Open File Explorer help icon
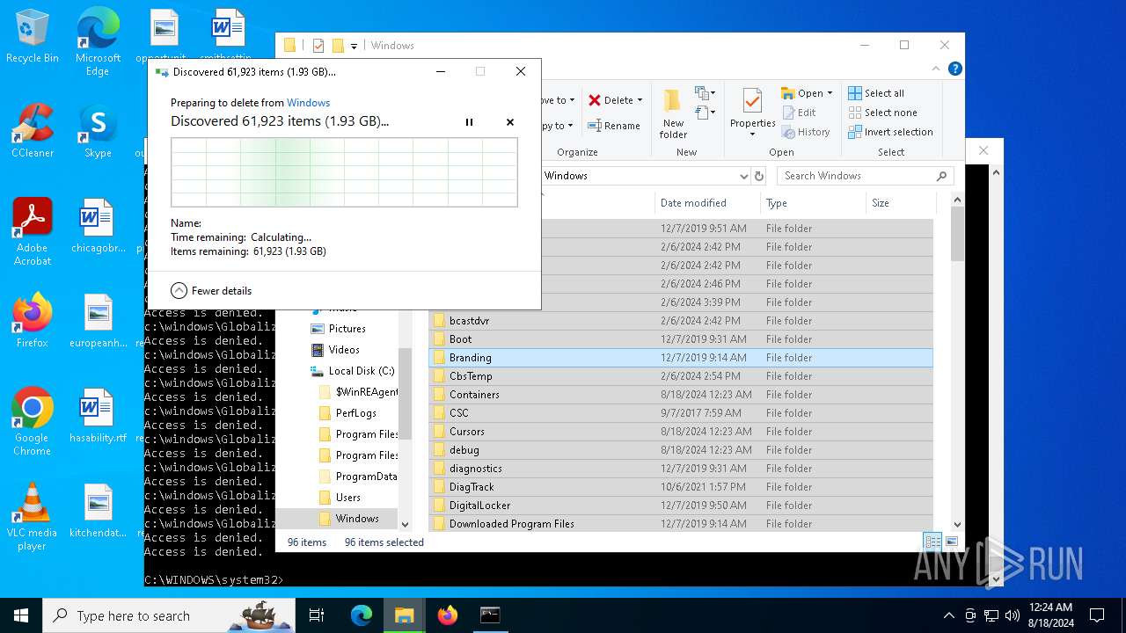The image size is (1126, 633). click(x=954, y=69)
